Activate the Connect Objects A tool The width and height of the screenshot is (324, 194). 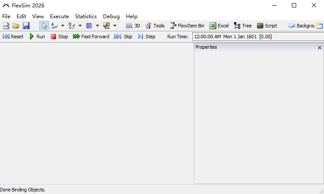[x=54, y=26]
